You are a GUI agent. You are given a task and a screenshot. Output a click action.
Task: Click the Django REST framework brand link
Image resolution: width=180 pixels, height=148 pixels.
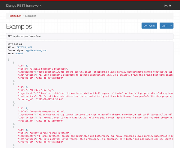(x=24, y=5)
